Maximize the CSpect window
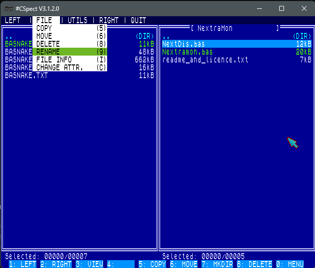This screenshot has height=268, width=315. 282,8
